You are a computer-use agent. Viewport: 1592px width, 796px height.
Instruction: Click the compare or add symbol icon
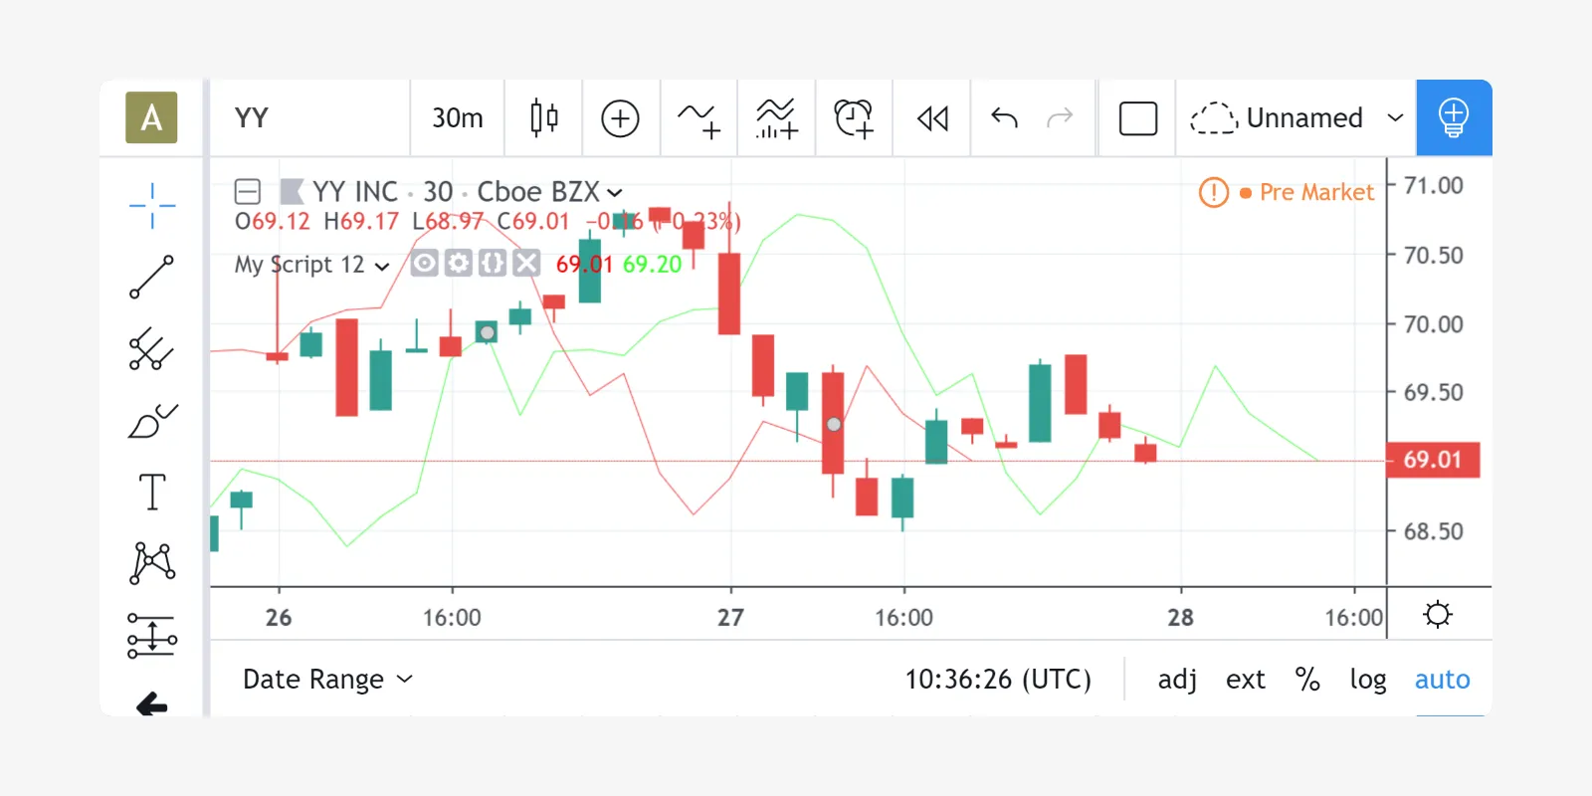620,118
